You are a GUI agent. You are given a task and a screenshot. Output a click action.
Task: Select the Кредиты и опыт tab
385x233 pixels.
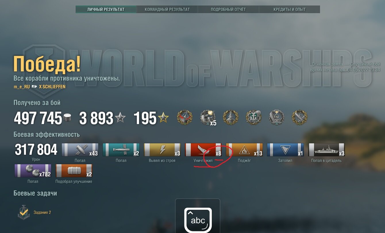(289, 9)
